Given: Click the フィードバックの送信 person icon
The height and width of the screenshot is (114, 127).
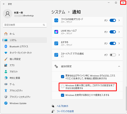Looking at the screenshot, I should [53, 111].
